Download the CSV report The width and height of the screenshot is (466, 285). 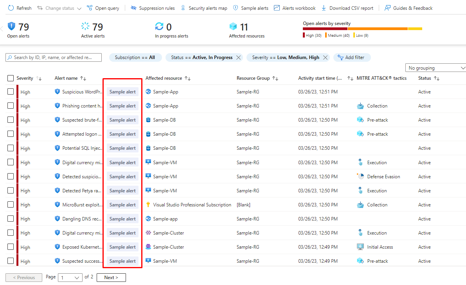tap(347, 8)
